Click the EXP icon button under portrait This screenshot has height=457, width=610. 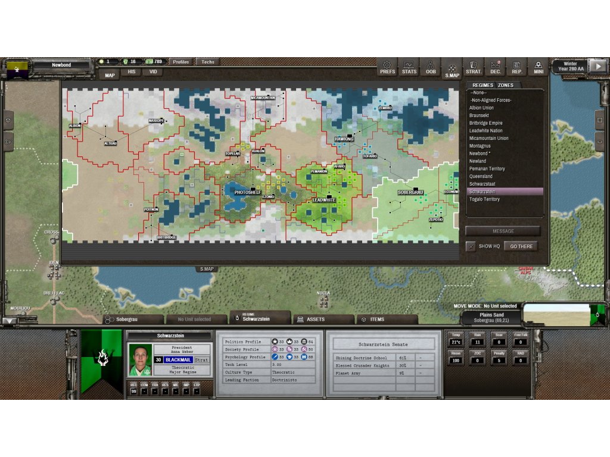click(x=197, y=389)
